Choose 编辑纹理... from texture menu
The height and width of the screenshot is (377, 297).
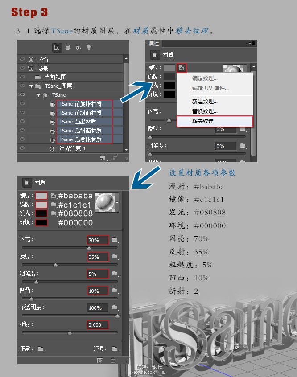click(215, 78)
